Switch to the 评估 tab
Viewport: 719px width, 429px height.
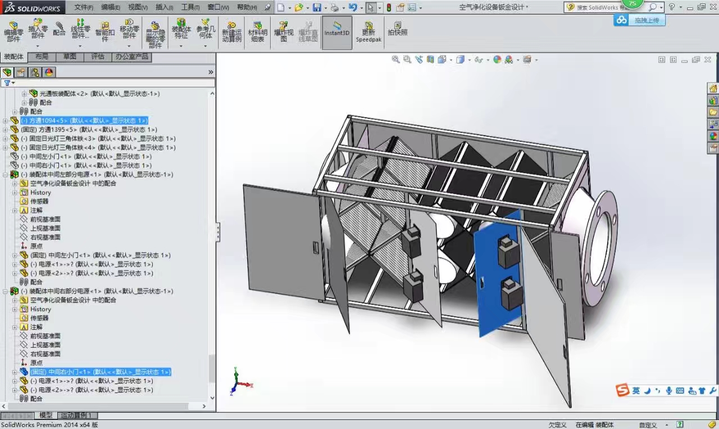(x=98, y=57)
